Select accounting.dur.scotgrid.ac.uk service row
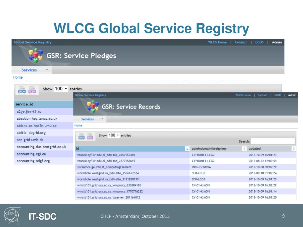Image resolution: width=303 pixels, height=227 pixels. [x=44, y=147]
